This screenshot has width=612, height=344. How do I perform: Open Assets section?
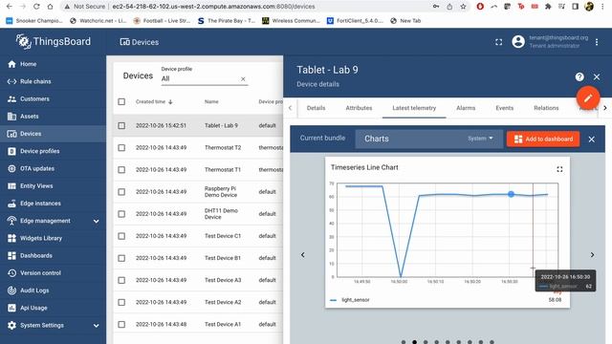(53, 117)
